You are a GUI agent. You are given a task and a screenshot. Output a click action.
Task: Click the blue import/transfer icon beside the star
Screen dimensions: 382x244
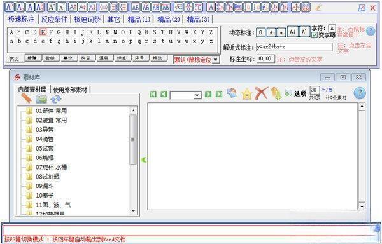[x=232, y=93]
